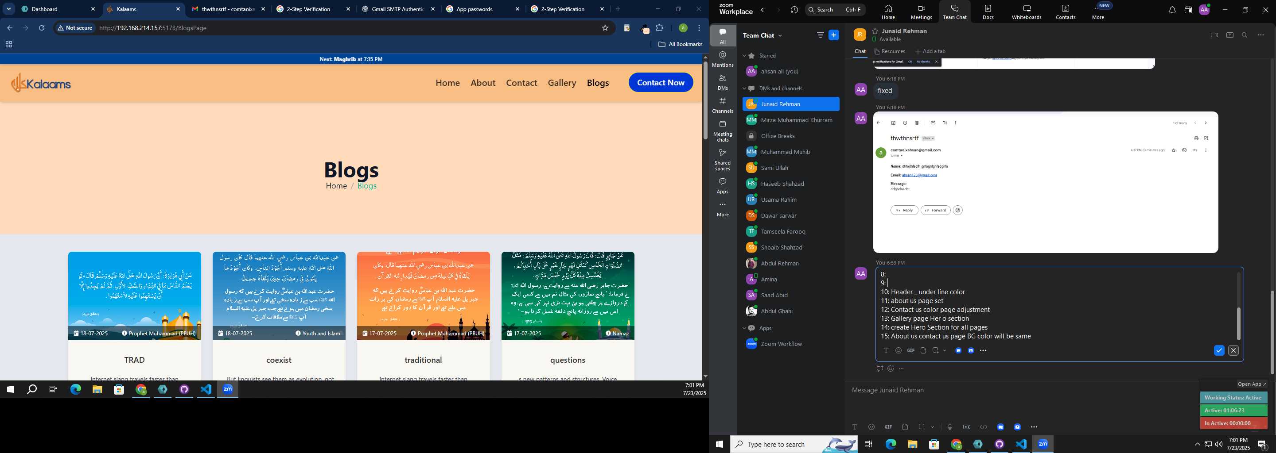1276x453 pixels.
Task: Expand screenshot options arrow in composer
Action: 933,427
